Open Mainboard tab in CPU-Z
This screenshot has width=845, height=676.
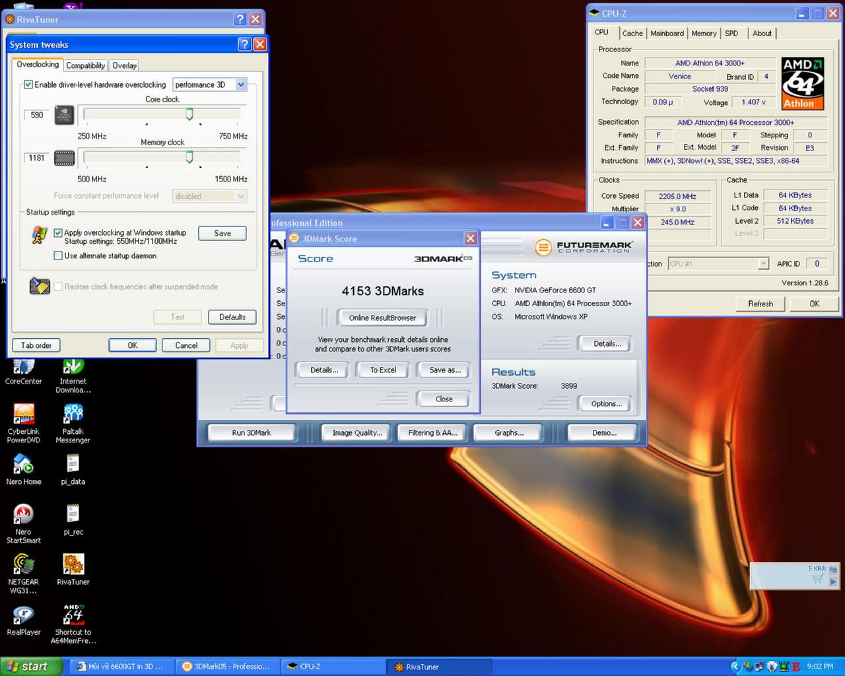667,33
